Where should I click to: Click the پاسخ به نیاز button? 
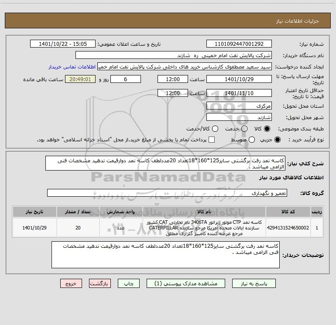(x=254, y=284)
